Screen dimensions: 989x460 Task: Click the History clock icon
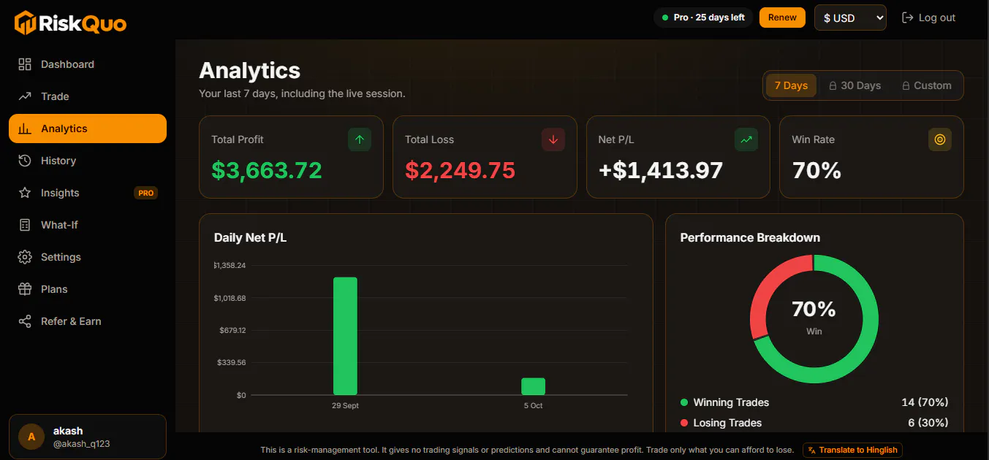coord(25,161)
